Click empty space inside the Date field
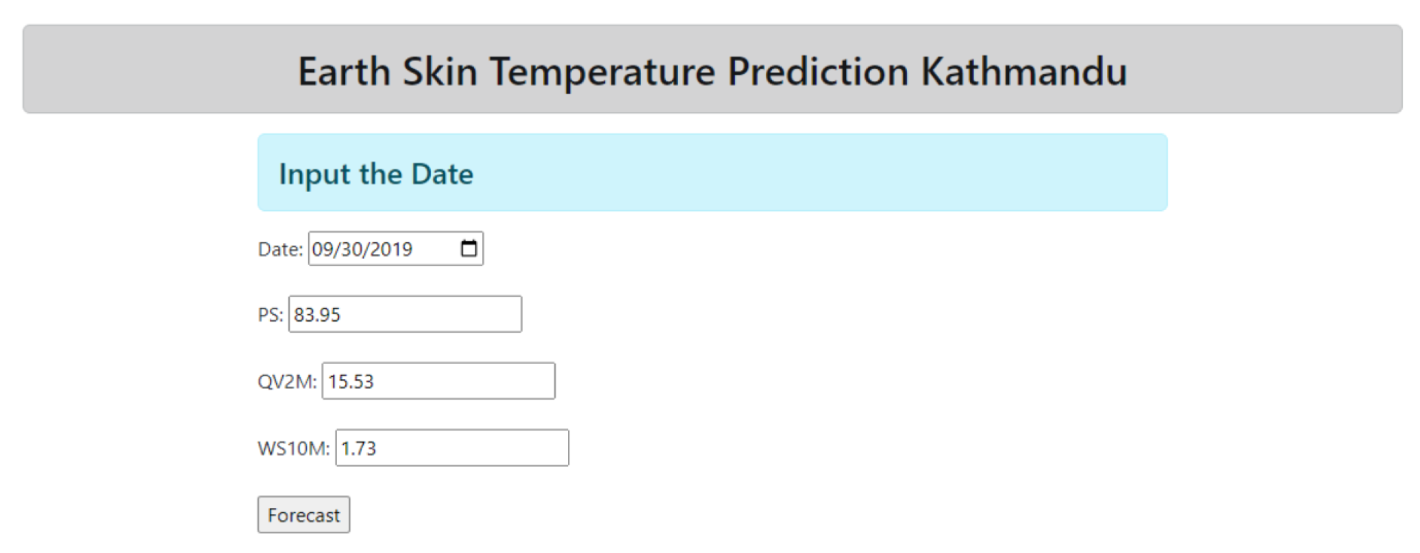This screenshot has height=553, width=1420. click(x=436, y=249)
